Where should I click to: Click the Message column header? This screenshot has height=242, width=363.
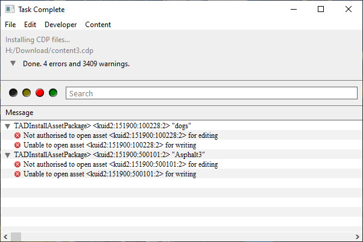(19, 113)
